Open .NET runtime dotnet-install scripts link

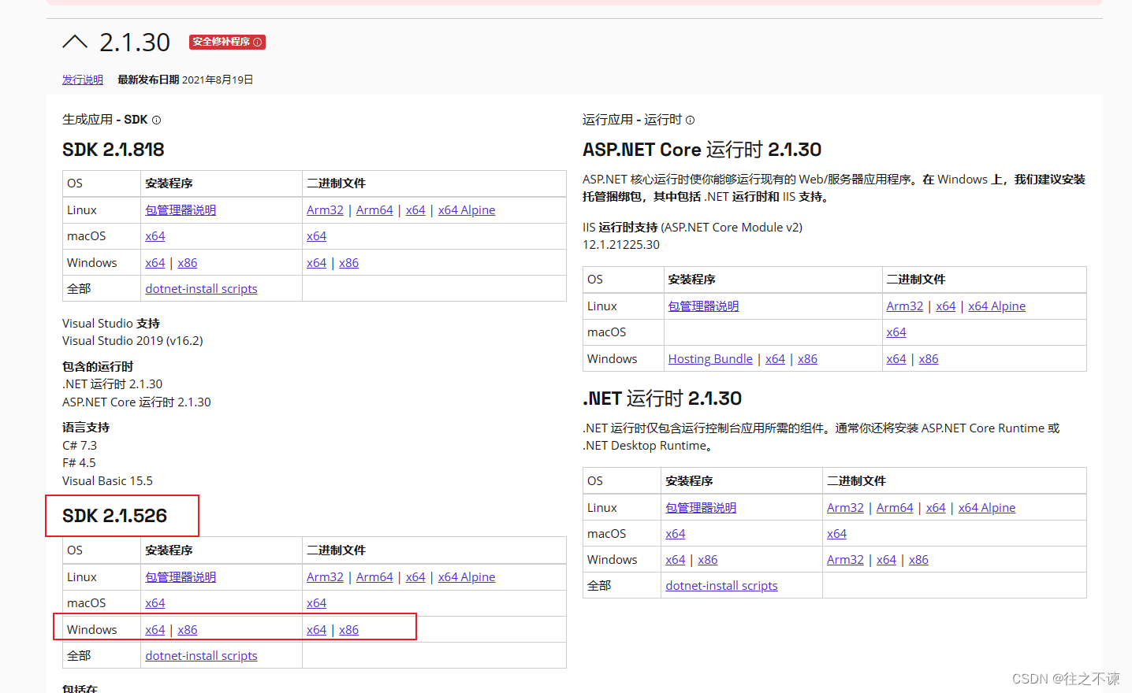tap(721, 586)
